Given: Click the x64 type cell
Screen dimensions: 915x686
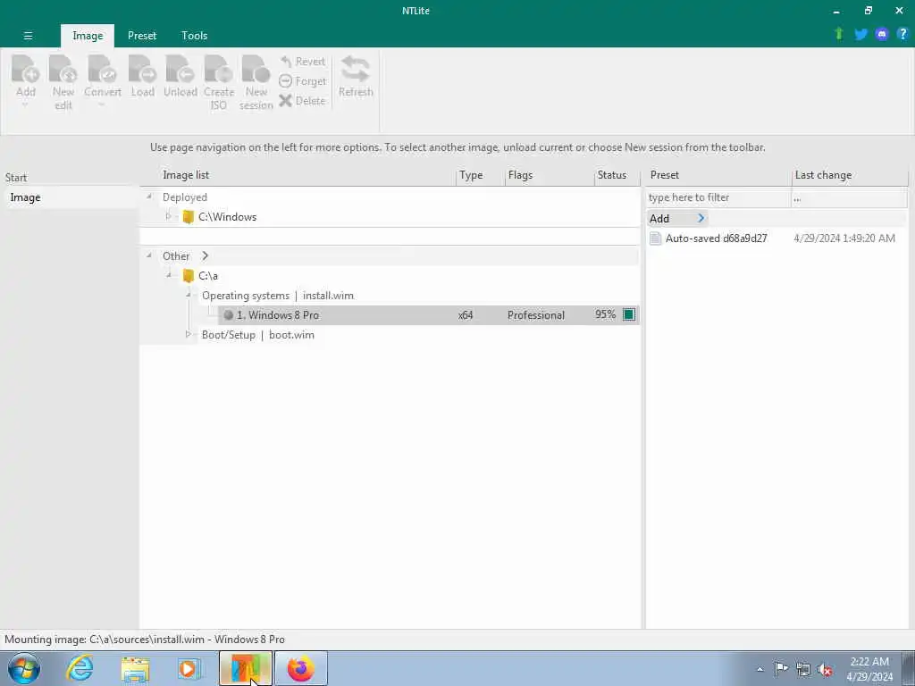Looking at the screenshot, I should click(x=465, y=315).
